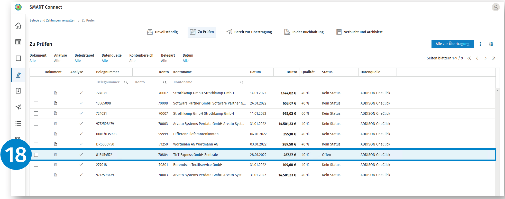The image size is (505, 199).
Task: Switch to Verbucht und Archiviert tab
Action: pyautogui.click(x=360, y=32)
